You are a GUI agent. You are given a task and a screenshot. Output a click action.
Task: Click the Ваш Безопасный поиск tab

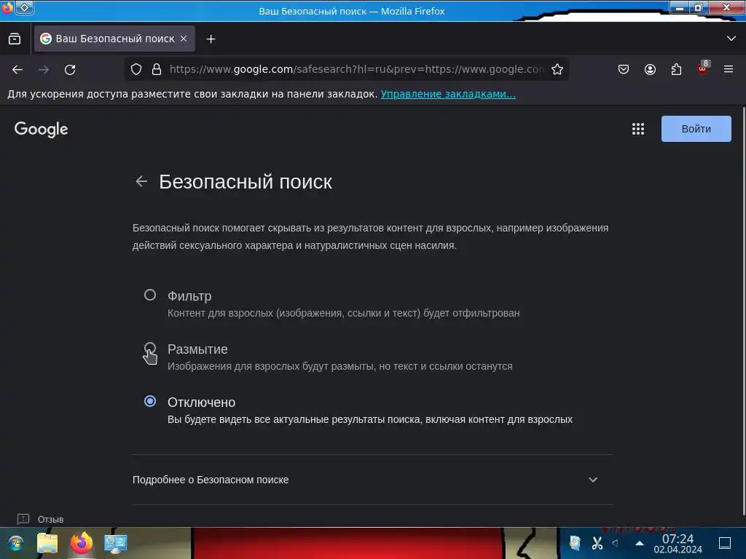[114, 39]
